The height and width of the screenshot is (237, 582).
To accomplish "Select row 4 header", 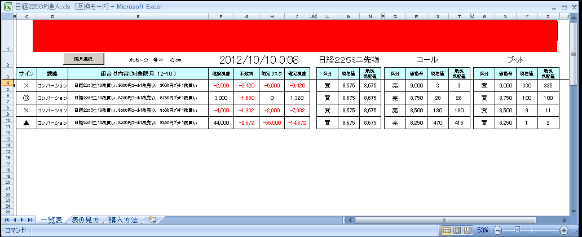I will point(8,83).
